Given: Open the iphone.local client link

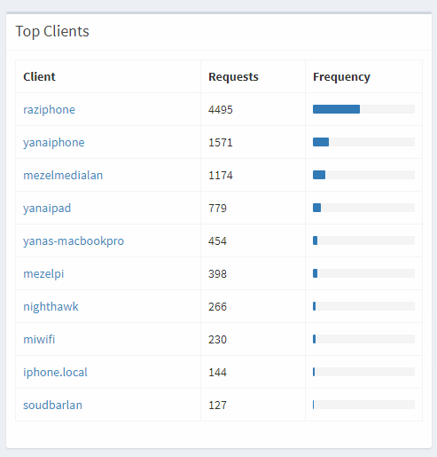Looking at the screenshot, I should [55, 373].
